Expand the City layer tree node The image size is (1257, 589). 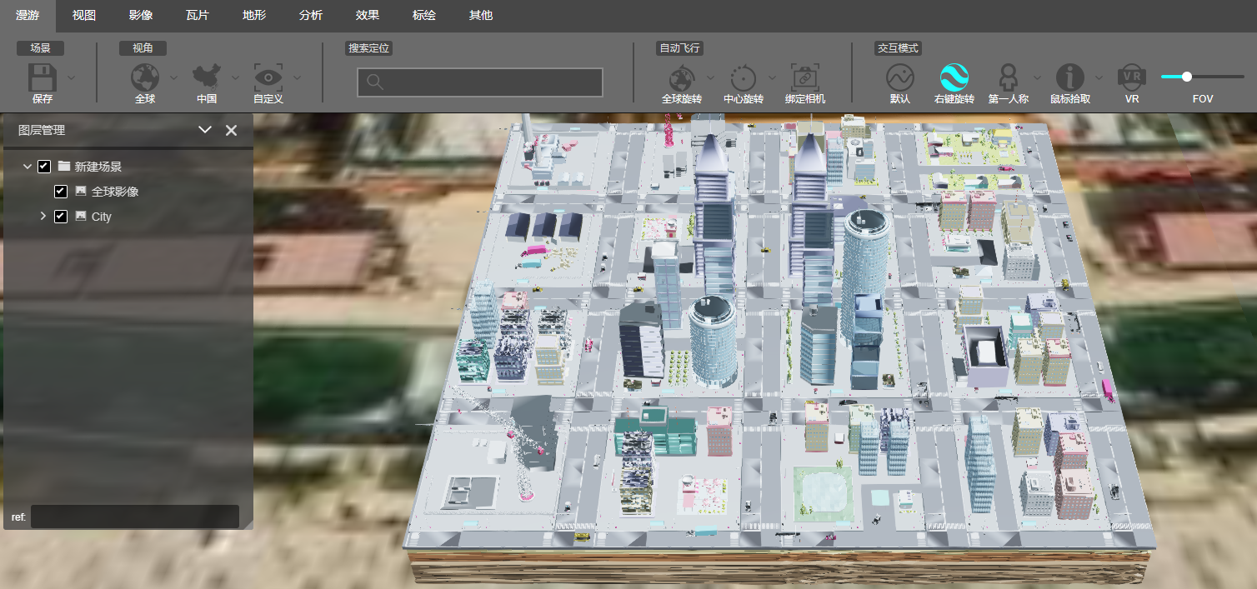click(43, 217)
